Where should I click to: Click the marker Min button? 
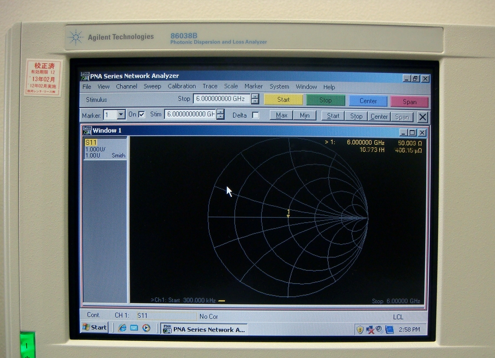click(305, 116)
